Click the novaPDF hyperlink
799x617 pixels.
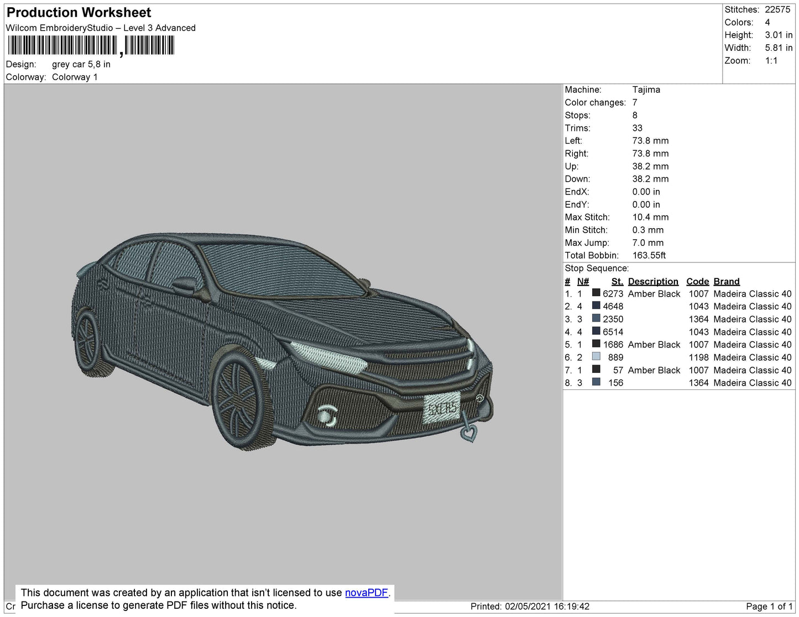click(367, 593)
